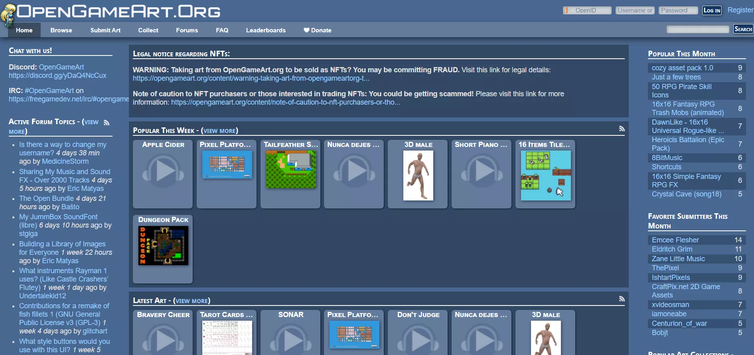Open submitter Zane Little Music's profile
Viewport: 754px width, 355px height.
[678, 259]
